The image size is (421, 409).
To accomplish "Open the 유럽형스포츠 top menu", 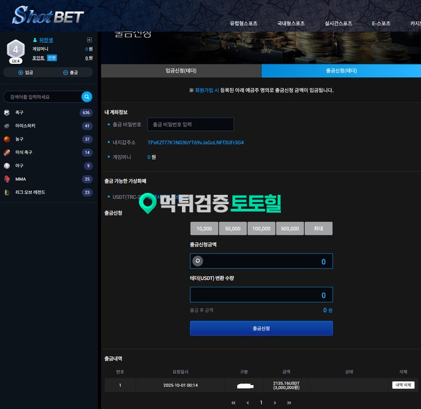I will (x=243, y=23).
